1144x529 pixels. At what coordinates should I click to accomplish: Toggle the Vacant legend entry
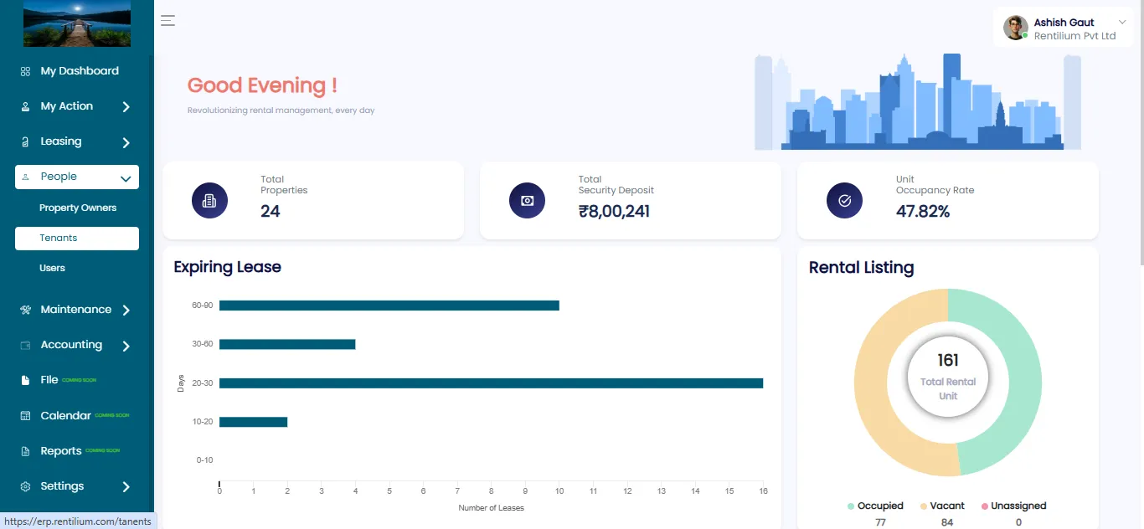pyautogui.click(x=942, y=506)
